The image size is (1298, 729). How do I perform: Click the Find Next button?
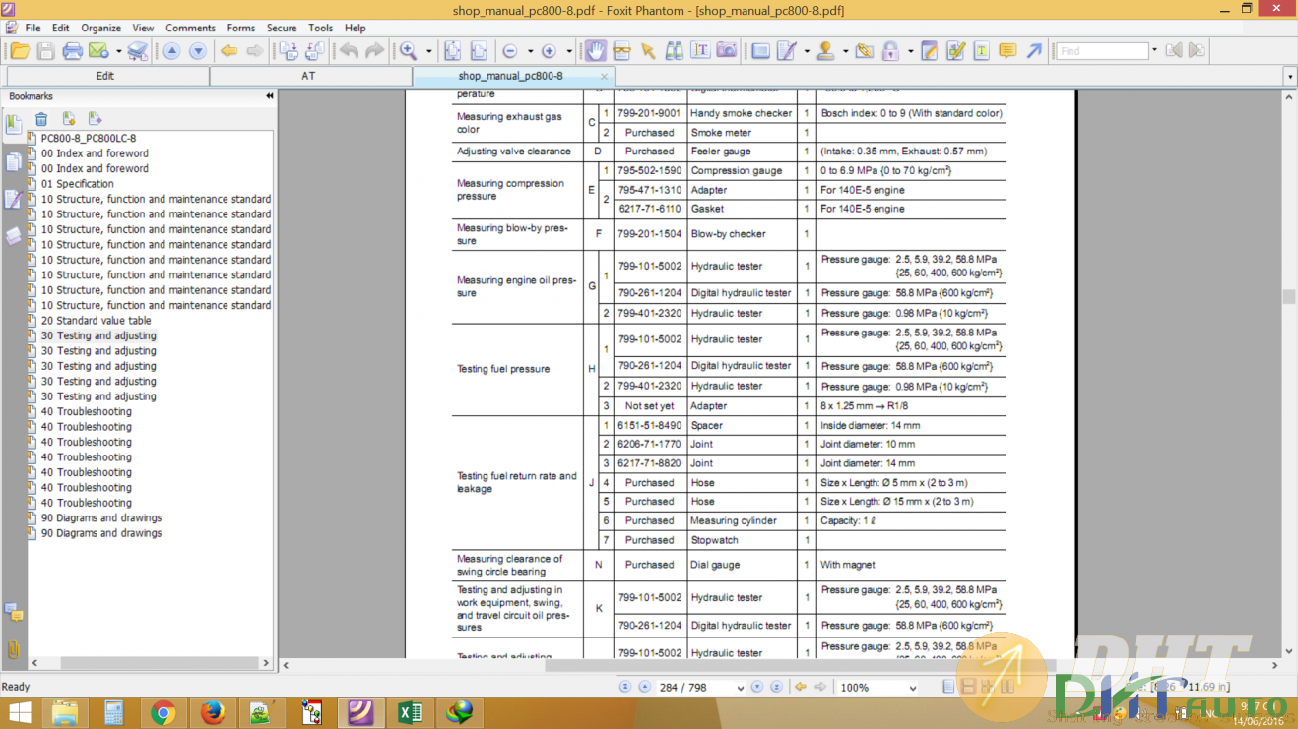1197,51
